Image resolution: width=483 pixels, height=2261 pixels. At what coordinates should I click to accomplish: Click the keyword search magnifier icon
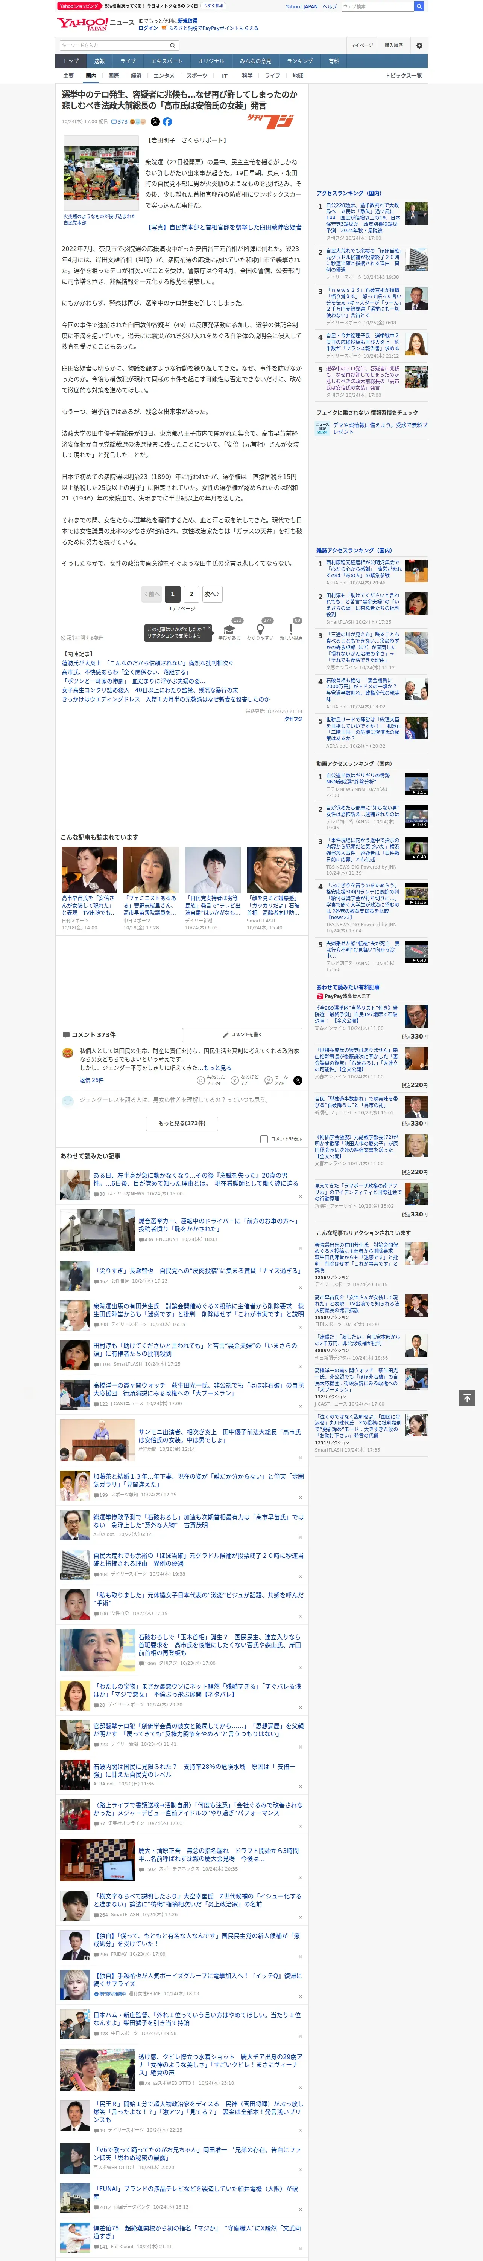tap(173, 46)
